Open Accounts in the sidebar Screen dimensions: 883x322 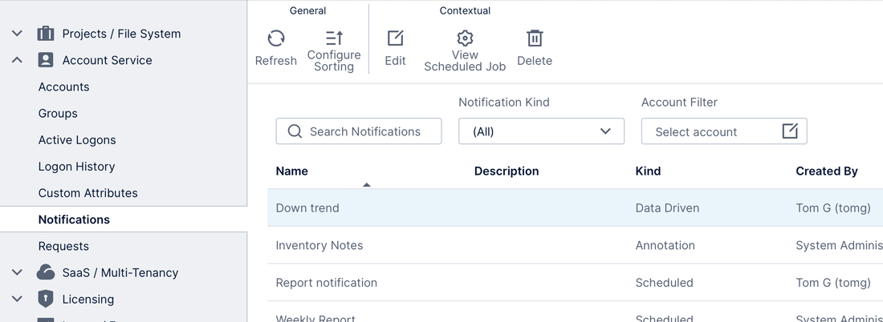pyautogui.click(x=63, y=87)
